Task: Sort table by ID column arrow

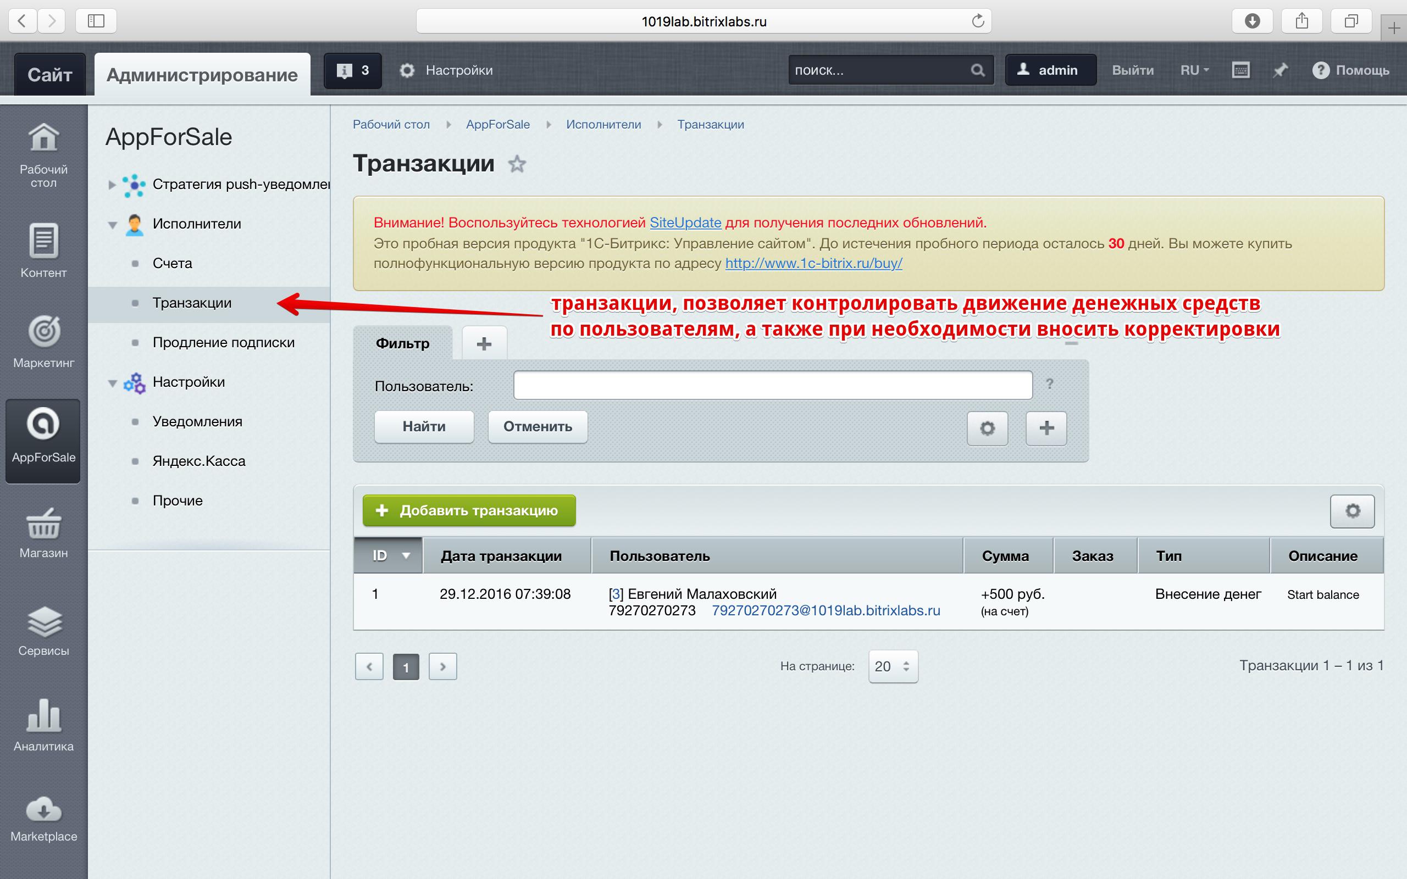Action: click(406, 556)
